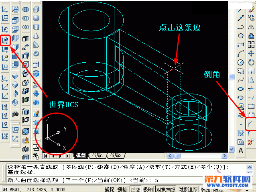Select the Revolve solid tool
Viewport: 256px width, 192px height.
click(x=36, y=74)
